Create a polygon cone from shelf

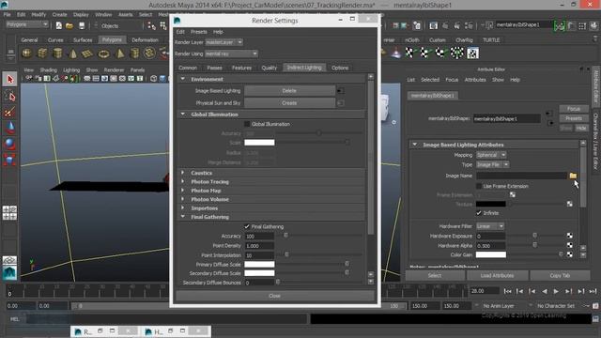(73, 53)
